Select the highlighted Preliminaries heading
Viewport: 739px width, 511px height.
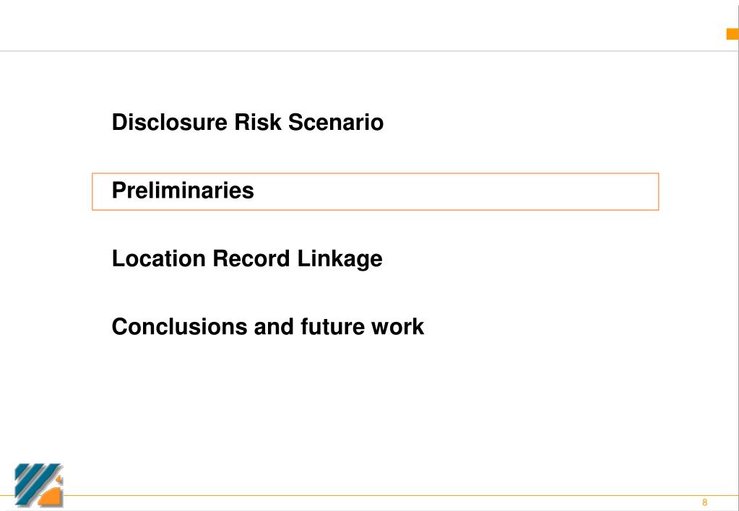pyautogui.click(x=183, y=191)
